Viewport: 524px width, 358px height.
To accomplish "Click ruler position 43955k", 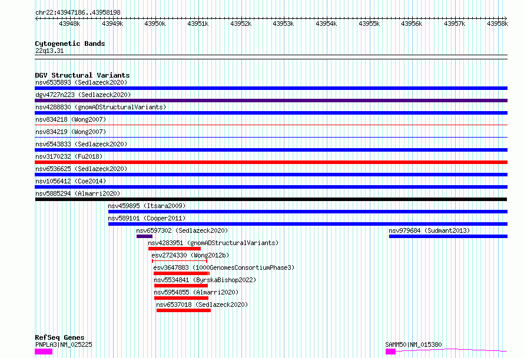I will click(x=369, y=24).
